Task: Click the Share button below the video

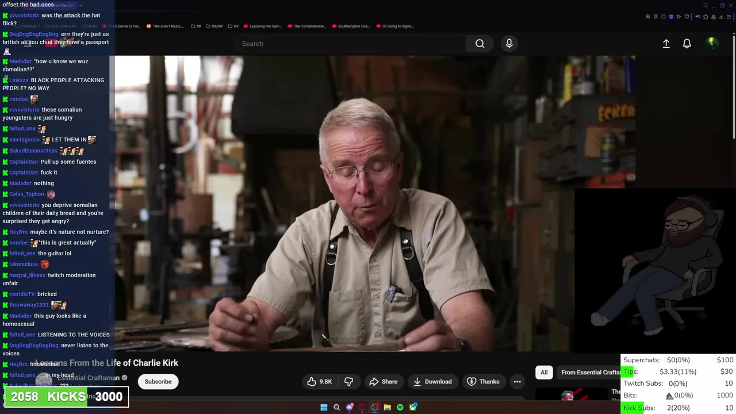Action: [x=384, y=382]
